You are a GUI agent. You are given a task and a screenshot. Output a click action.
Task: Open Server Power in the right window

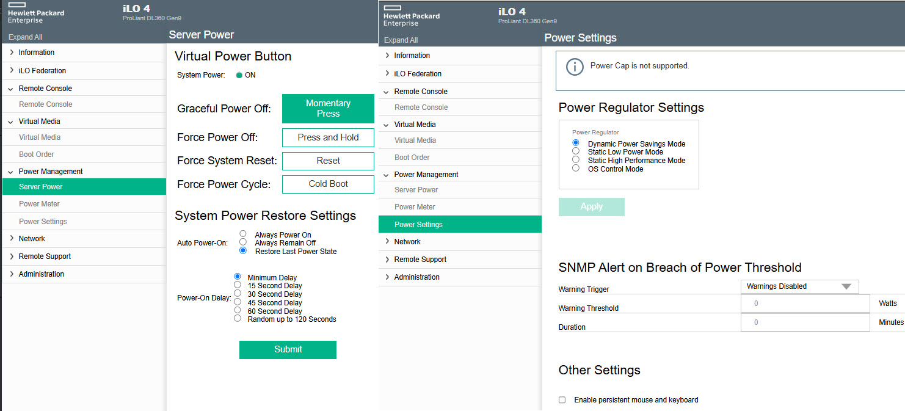tap(460, 190)
